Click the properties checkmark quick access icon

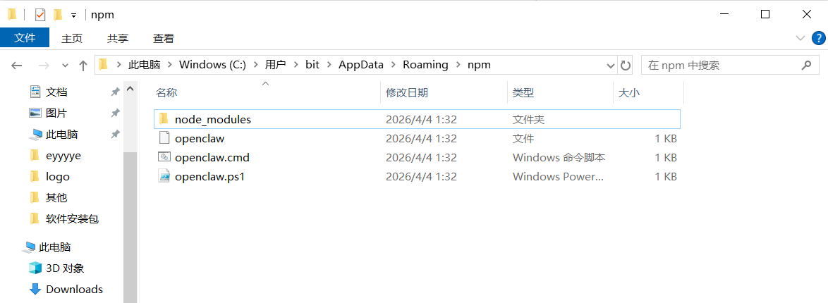click(x=40, y=14)
